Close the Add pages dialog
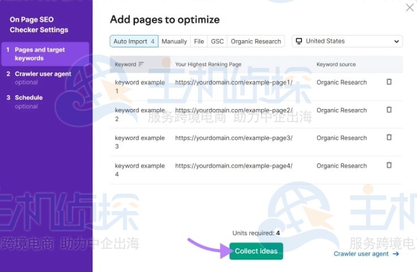Screen dimensions: 417x272 (410, 7)
